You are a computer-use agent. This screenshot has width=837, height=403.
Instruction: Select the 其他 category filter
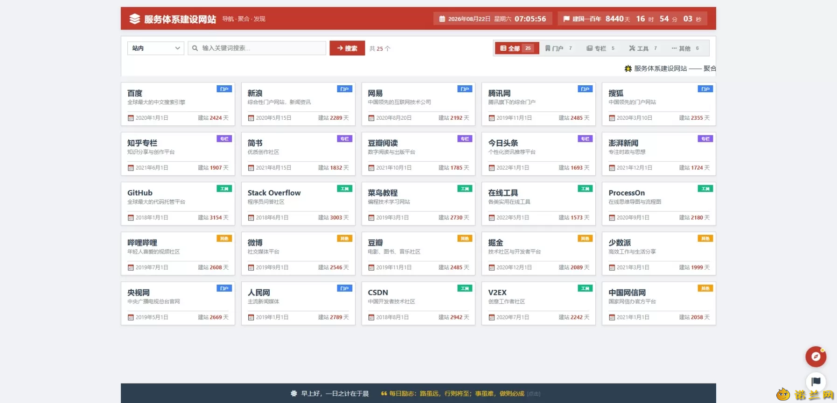coord(685,48)
